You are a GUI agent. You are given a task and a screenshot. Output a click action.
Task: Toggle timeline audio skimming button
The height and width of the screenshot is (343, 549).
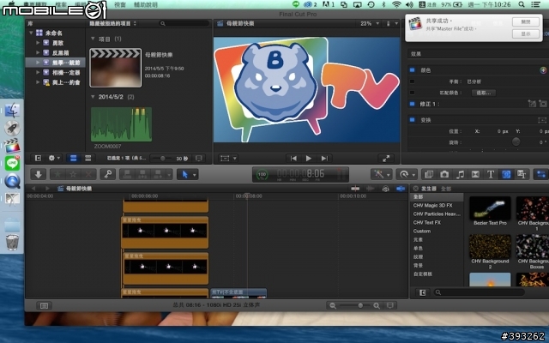(370, 189)
